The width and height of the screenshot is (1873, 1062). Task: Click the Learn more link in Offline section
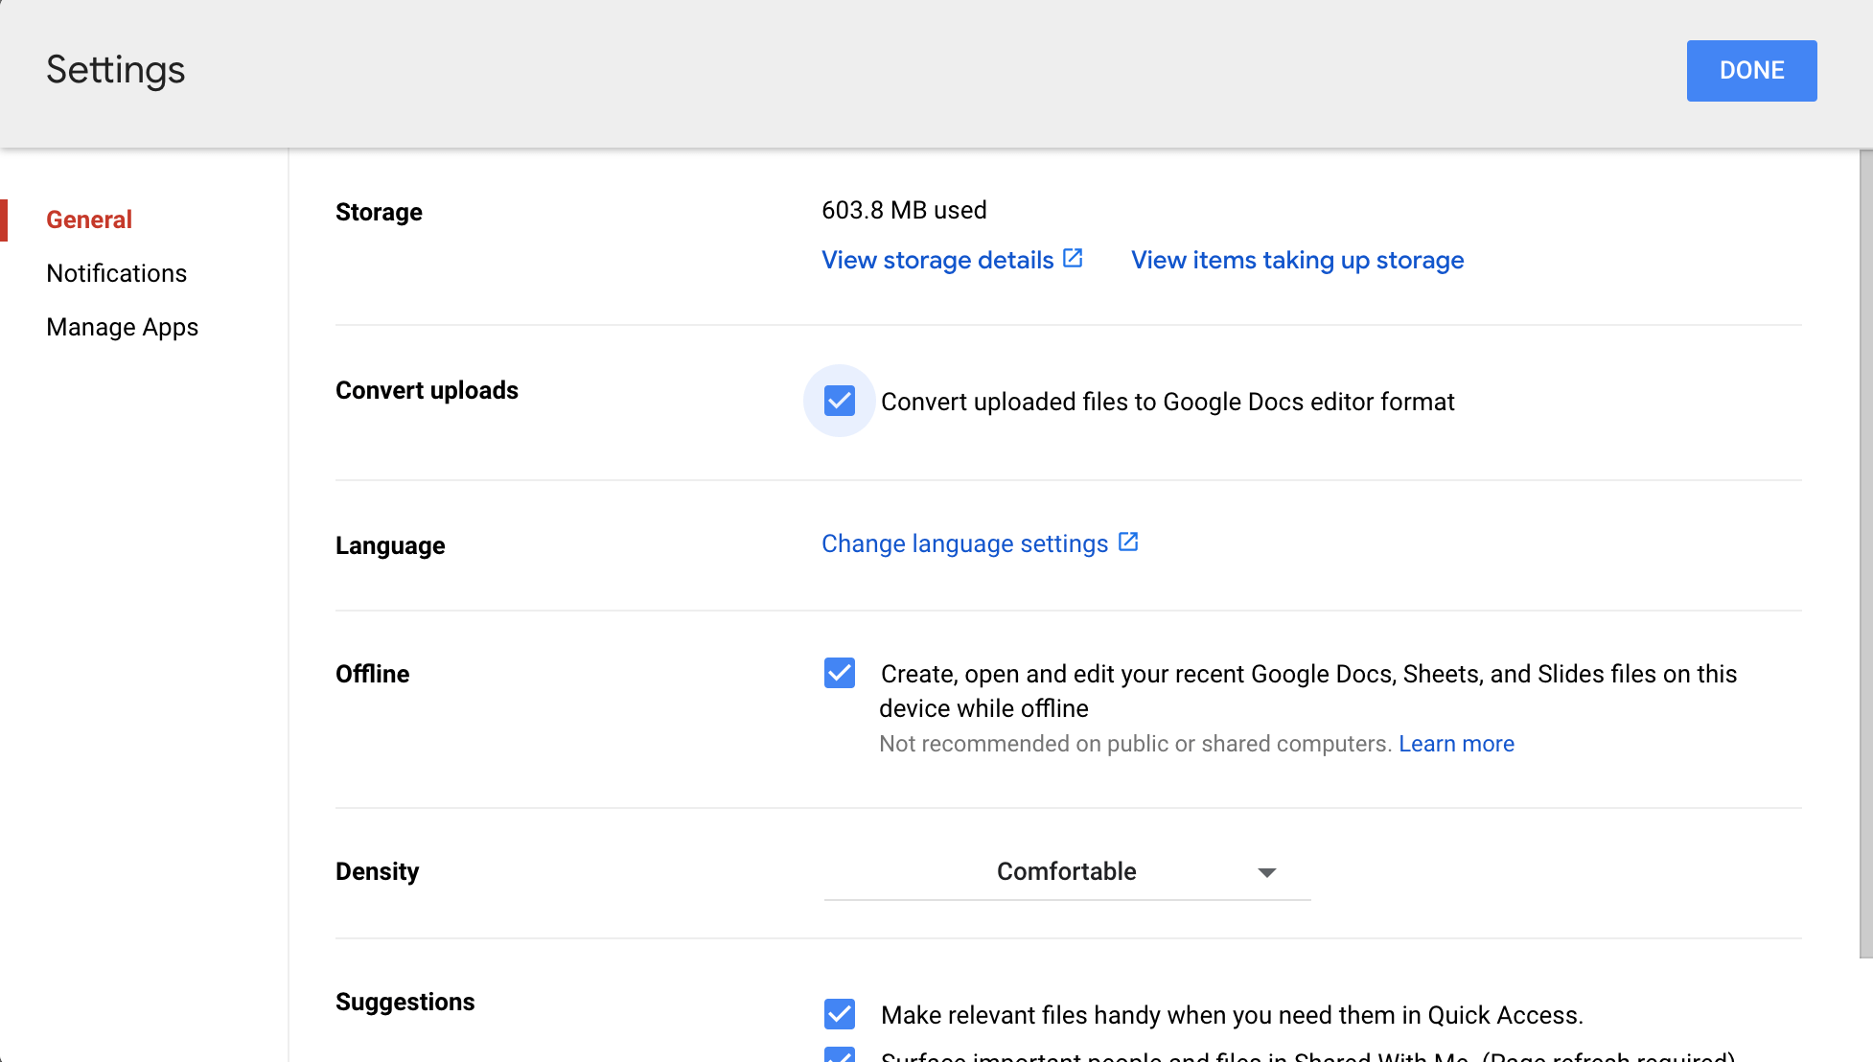pos(1456,743)
